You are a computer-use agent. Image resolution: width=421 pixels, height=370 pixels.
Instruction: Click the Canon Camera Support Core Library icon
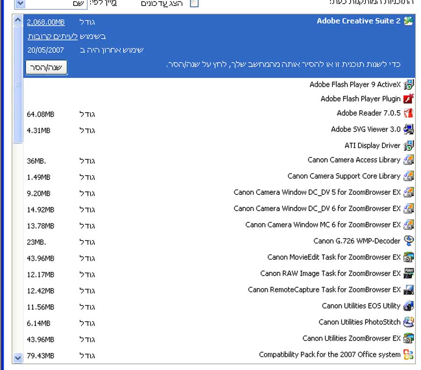[409, 176]
